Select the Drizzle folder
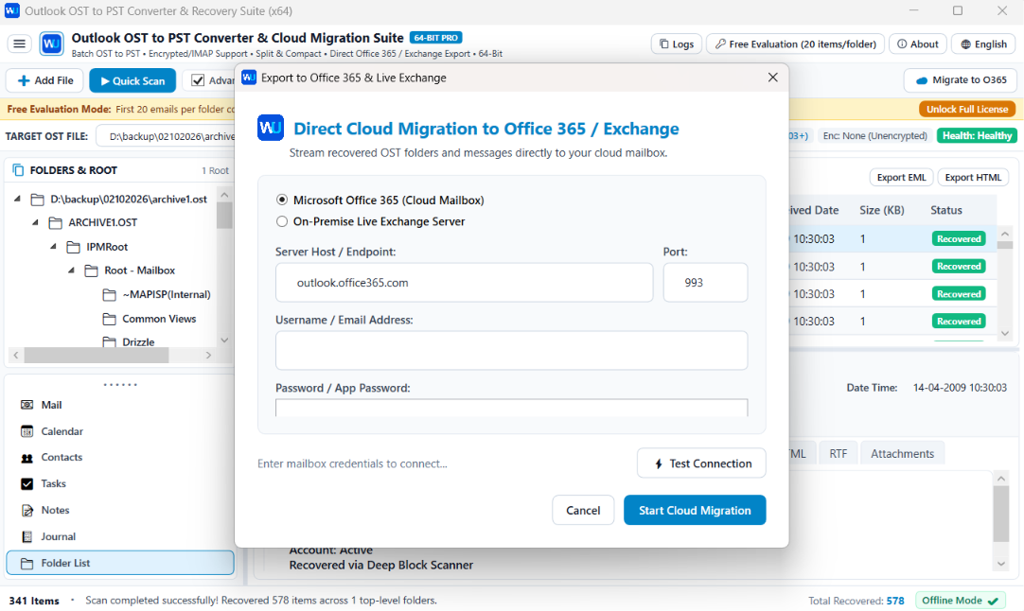 click(138, 341)
